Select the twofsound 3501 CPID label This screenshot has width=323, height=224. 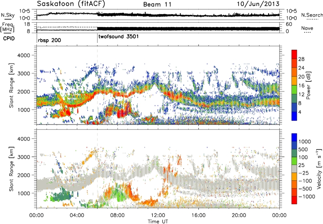tap(119, 37)
